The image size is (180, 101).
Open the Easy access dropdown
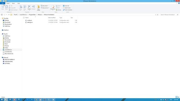coord(45,8)
